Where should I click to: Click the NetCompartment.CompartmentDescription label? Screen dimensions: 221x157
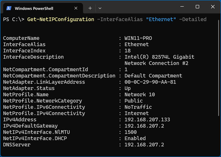[x=59, y=76]
